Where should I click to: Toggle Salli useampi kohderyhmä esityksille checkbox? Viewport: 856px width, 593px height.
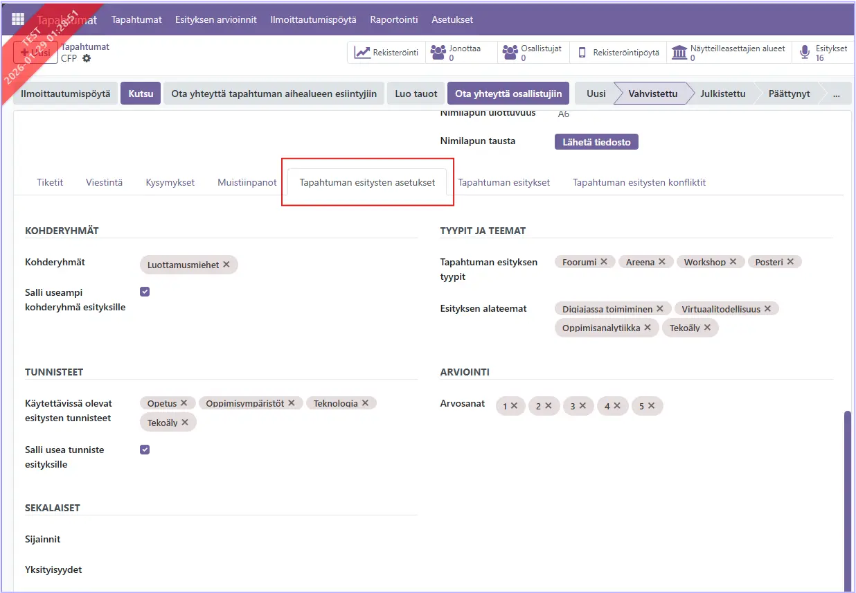point(145,292)
